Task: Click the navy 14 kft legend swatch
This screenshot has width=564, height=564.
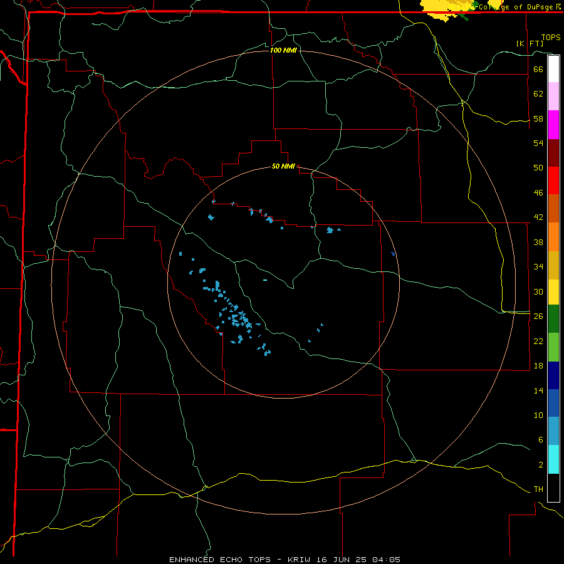Action: pos(553,375)
